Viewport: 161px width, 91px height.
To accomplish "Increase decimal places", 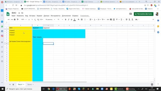I will point(38,19).
